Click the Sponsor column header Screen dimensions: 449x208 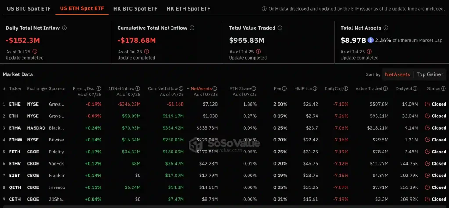coord(57,88)
